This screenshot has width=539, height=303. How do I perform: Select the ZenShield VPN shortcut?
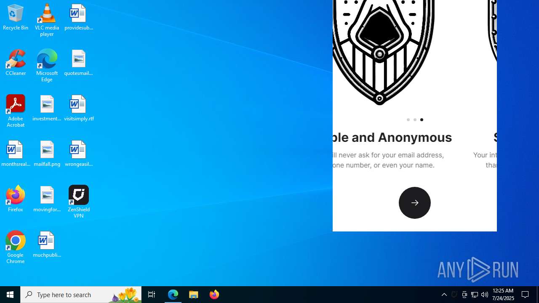pyautogui.click(x=79, y=202)
